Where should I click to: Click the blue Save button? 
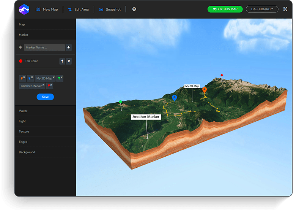pyautogui.click(x=45, y=97)
